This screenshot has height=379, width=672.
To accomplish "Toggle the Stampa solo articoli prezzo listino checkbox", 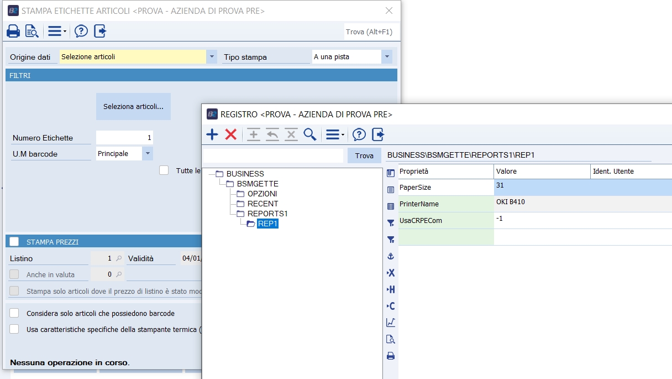I will [x=14, y=291].
